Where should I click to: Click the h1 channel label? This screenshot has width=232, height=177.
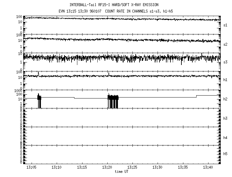[x=226, y=80]
